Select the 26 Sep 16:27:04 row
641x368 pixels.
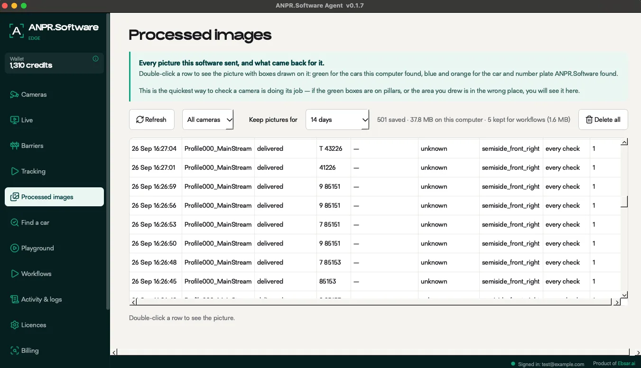click(x=375, y=148)
